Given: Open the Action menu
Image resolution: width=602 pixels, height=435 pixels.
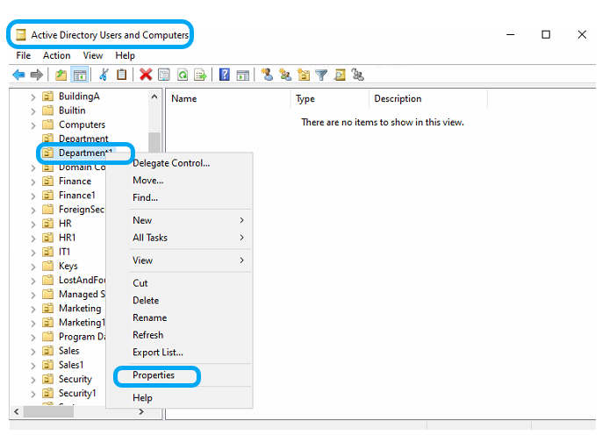Looking at the screenshot, I should 56,55.
